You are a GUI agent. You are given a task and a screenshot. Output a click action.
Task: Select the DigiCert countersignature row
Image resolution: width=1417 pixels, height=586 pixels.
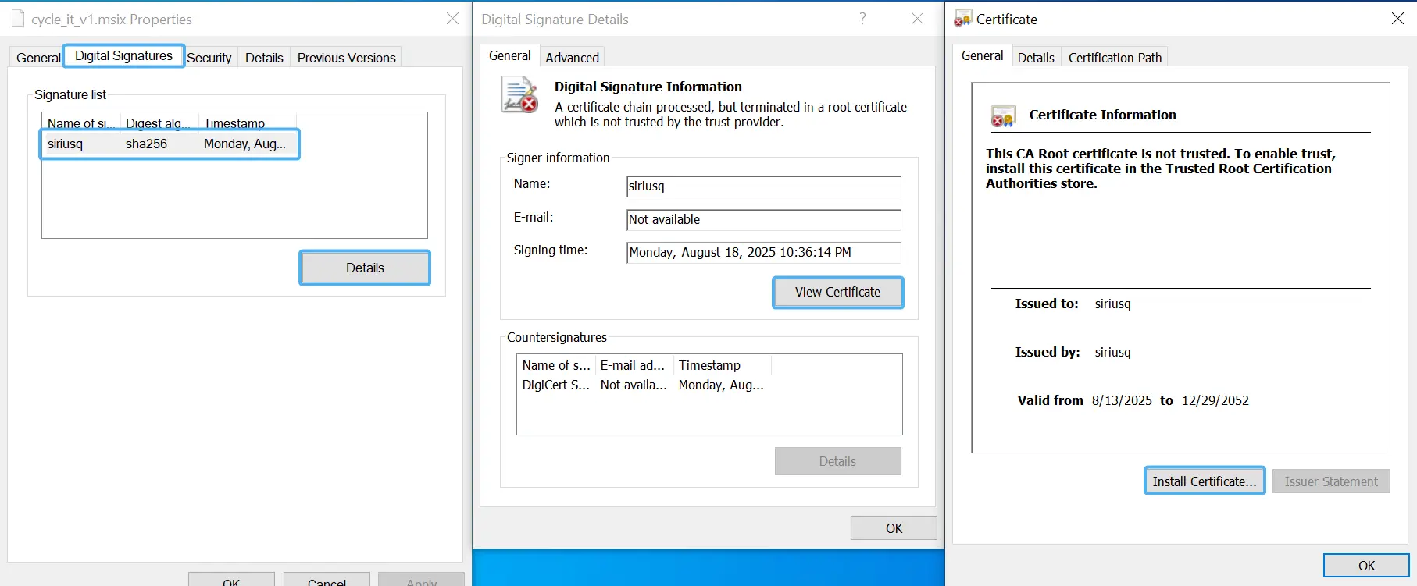click(x=644, y=385)
